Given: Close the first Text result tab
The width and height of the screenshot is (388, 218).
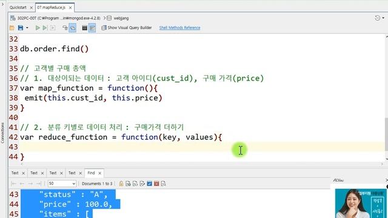Looking at the screenshot, I should point(23,173).
